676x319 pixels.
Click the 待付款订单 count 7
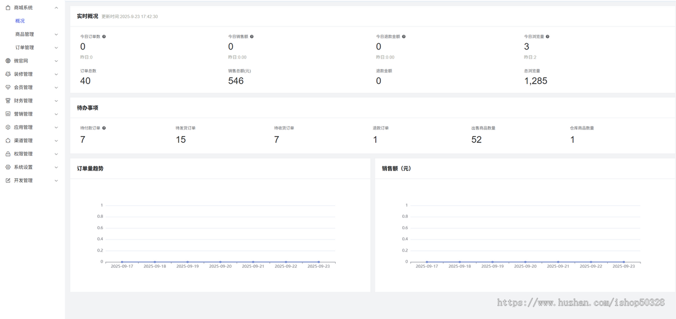(x=83, y=140)
